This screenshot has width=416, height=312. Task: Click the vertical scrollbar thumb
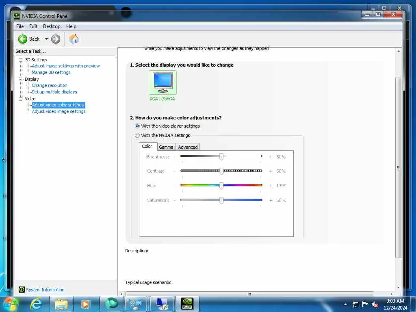(x=399, y=168)
